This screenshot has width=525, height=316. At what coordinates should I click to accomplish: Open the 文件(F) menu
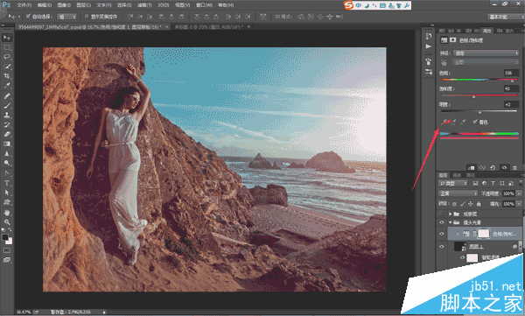24,5
